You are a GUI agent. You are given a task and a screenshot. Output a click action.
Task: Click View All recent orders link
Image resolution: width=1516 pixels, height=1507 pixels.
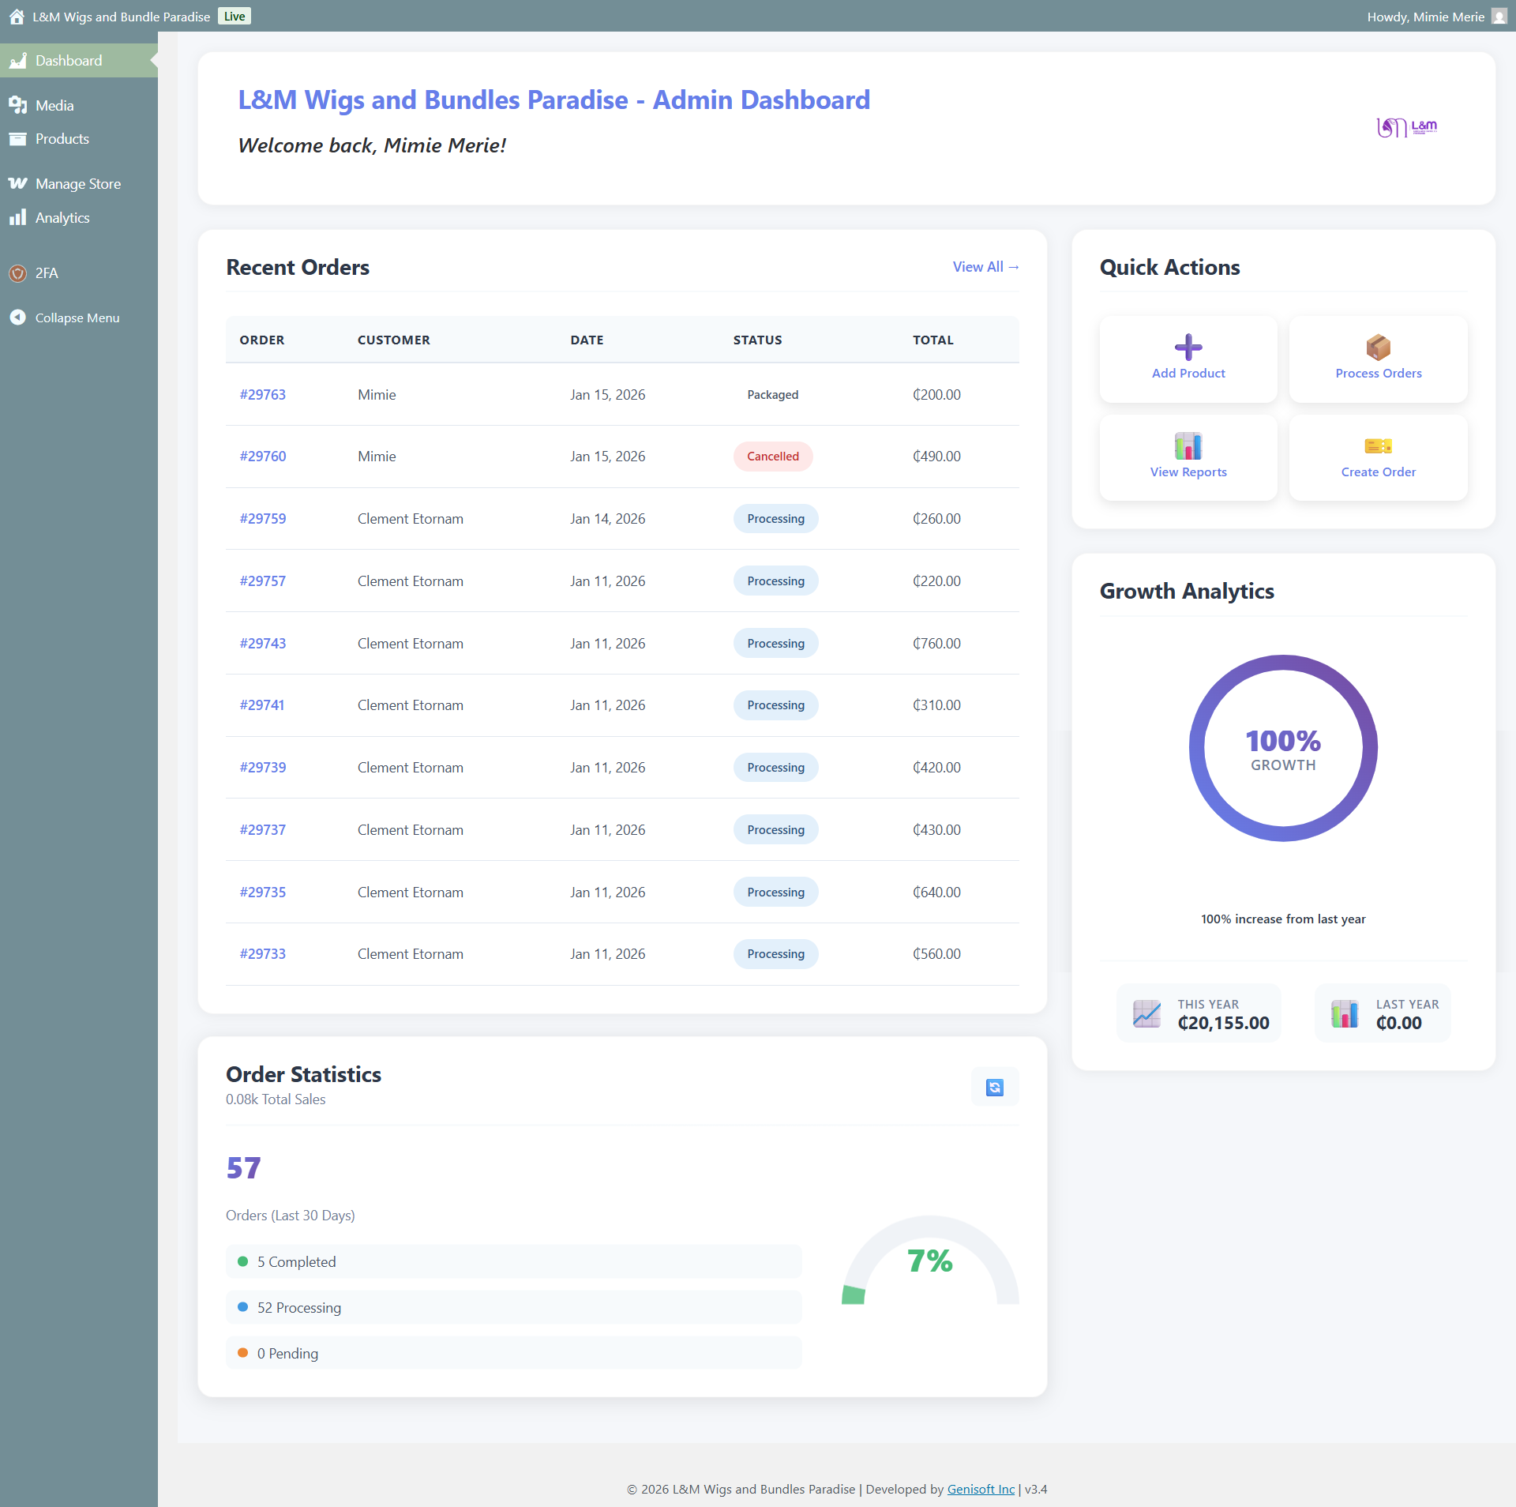point(985,267)
